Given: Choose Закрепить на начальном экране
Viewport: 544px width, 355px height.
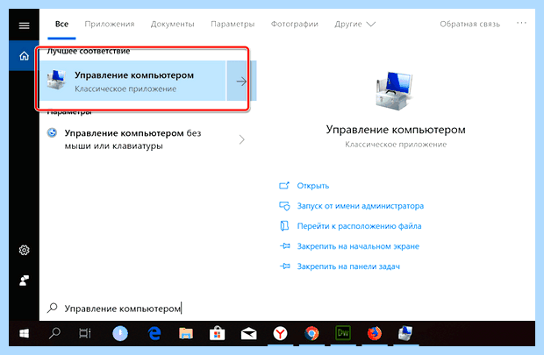Looking at the screenshot, I should tap(358, 246).
